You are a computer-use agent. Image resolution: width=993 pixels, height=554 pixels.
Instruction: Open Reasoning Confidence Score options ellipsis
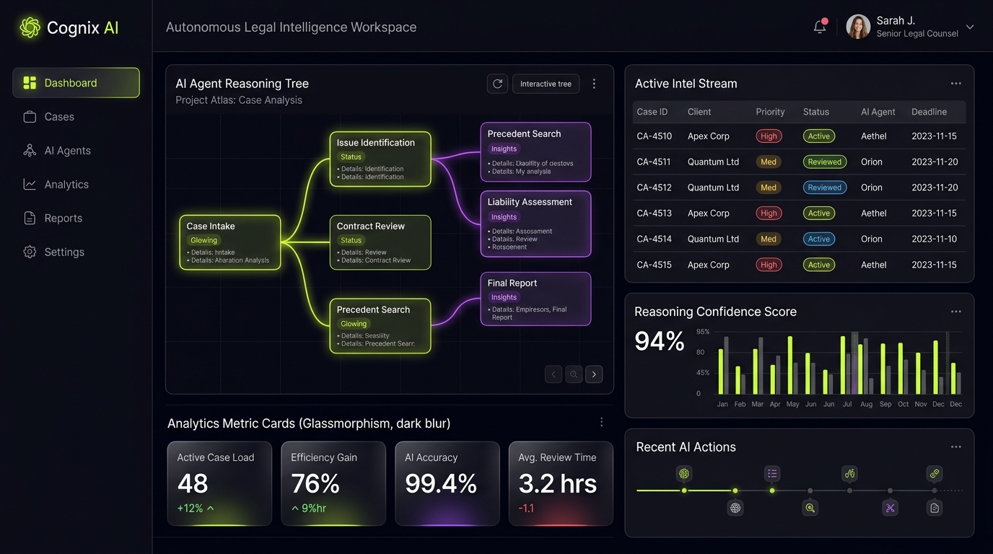point(955,312)
